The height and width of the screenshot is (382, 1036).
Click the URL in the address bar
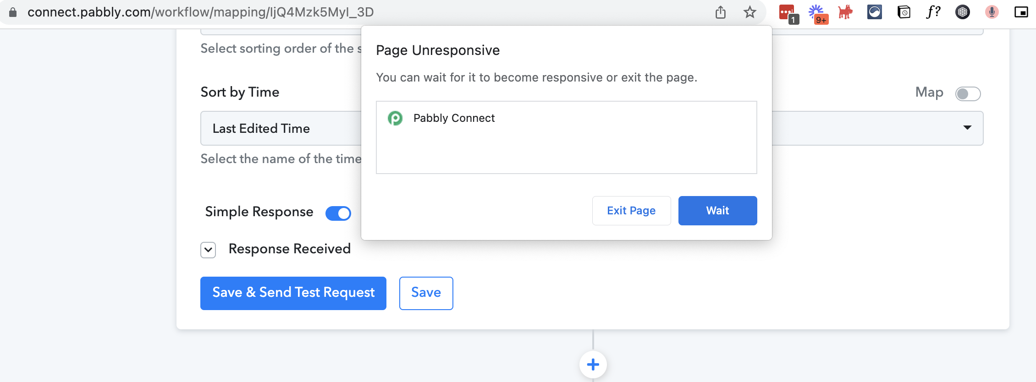click(201, 12)
